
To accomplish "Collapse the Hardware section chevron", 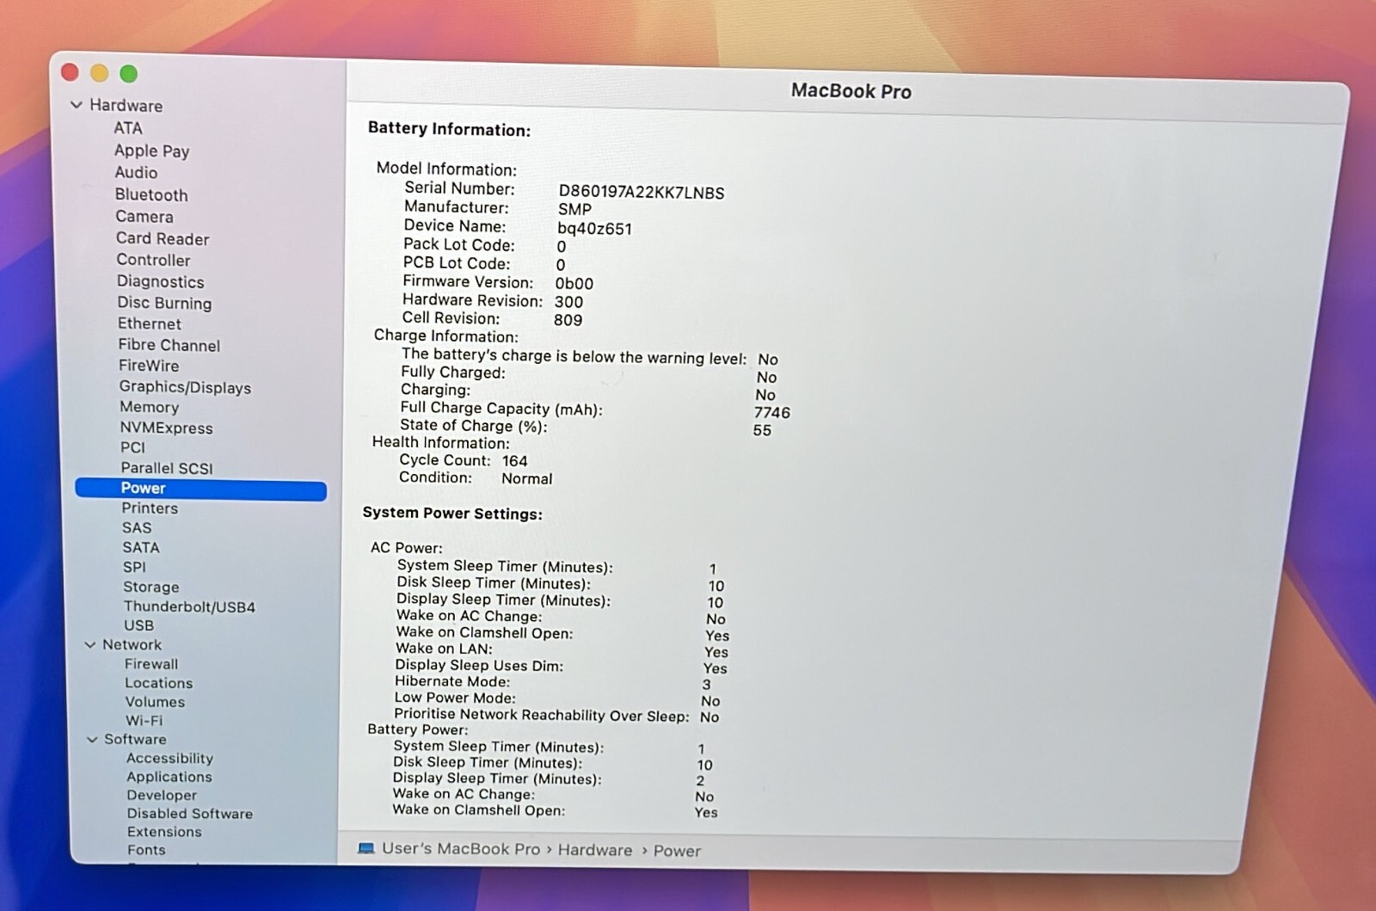I will coord(77,105).
